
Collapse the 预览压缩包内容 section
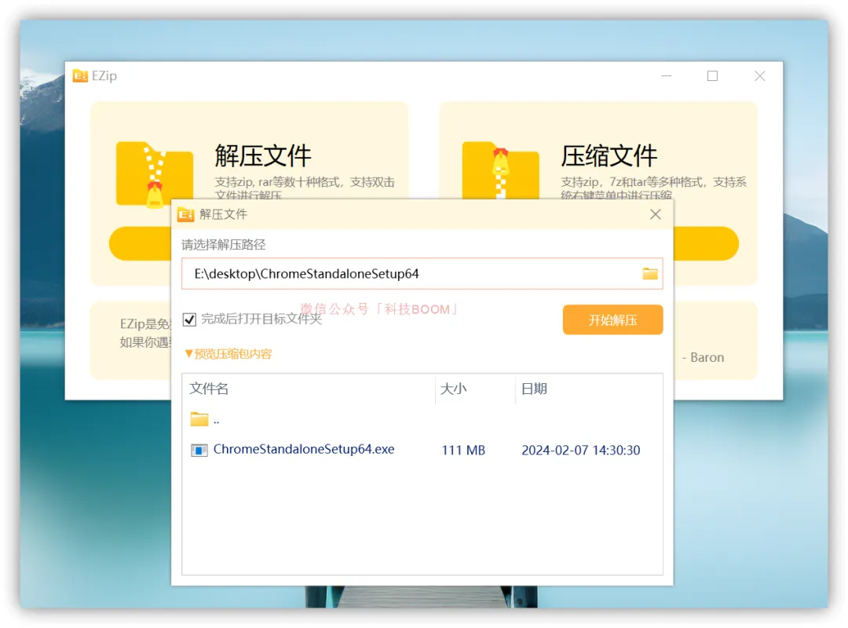(x=228, y=354)
